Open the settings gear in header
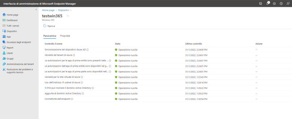292x119 pixels. tap(274, 3)
